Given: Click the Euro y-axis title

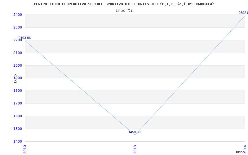Looking at the screenshot, I should [x=15, y=78].
